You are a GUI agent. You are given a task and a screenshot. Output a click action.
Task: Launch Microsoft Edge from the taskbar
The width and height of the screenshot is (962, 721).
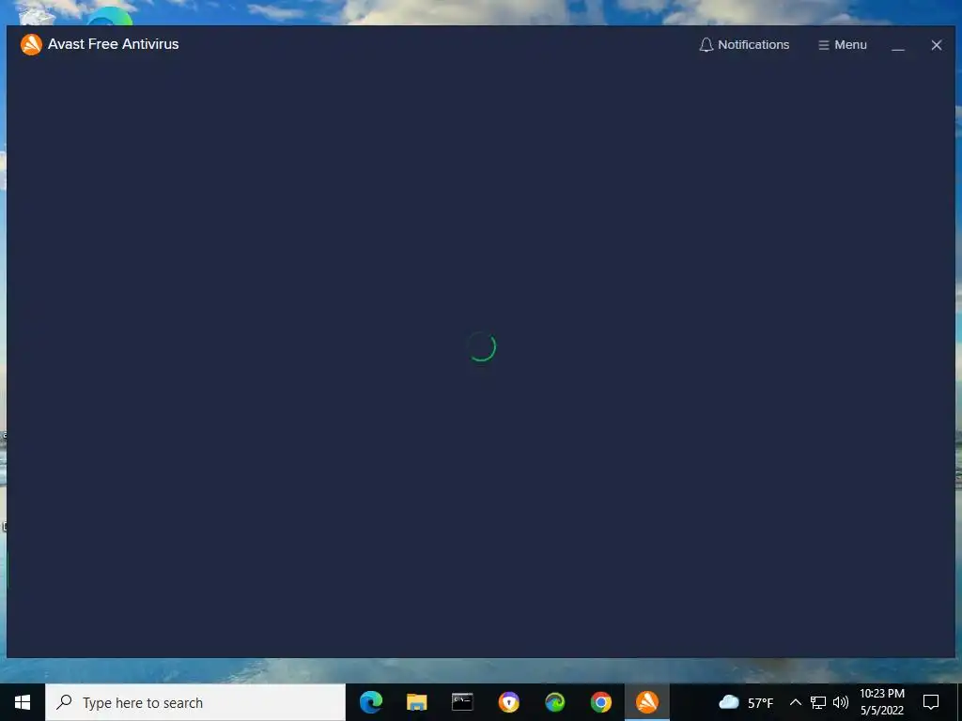coord(370,702)
